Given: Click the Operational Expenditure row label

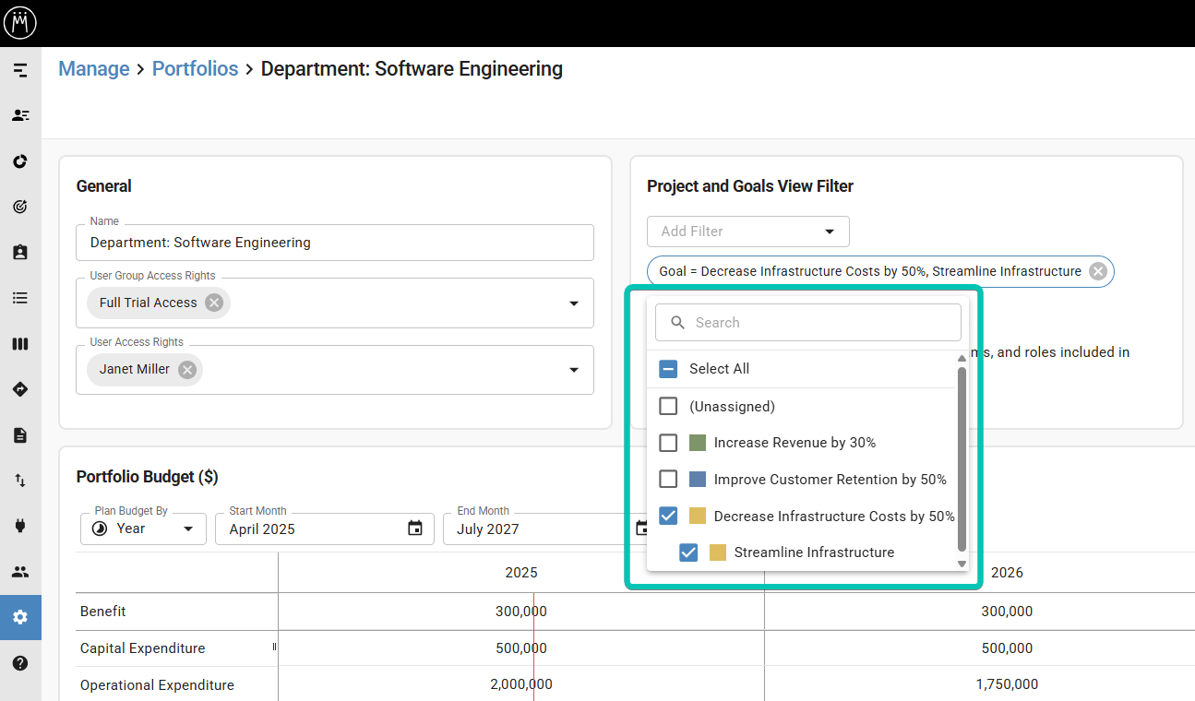Looking at the screenshot, I should [x=158, y=685].
